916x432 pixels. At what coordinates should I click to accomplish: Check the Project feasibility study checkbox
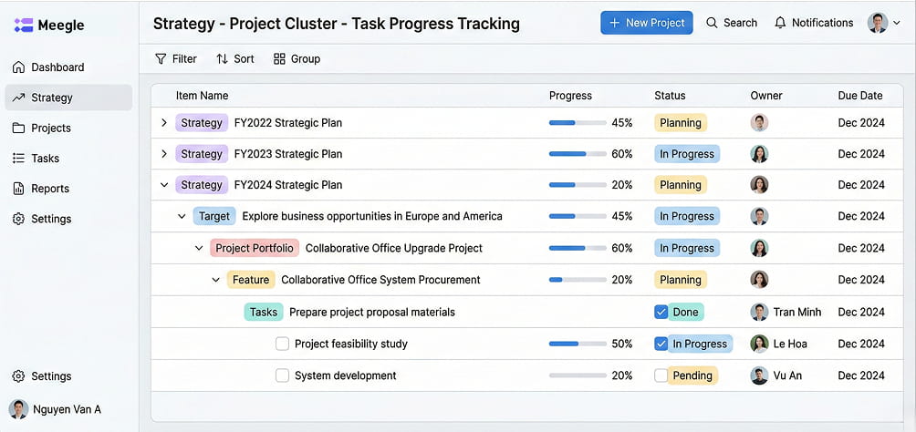click(x=282, y=344)
